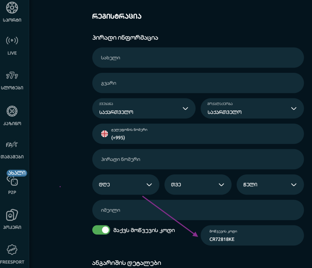Click the P2P dice icon
This screenshot has width=312, height=268.
pos(12,182)
